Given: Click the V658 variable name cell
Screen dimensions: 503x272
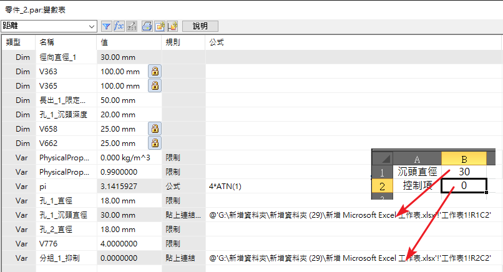Looking at the screenshot, I should (66, 129).
